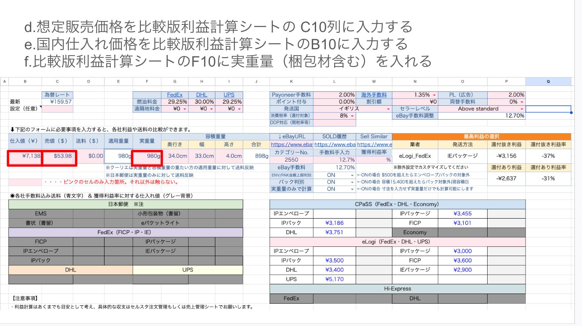This screenshot has height=326, width=582.
Task: Open the URL under the Sell Similar header
Action: pyautogui.click(x=374, y=145)
